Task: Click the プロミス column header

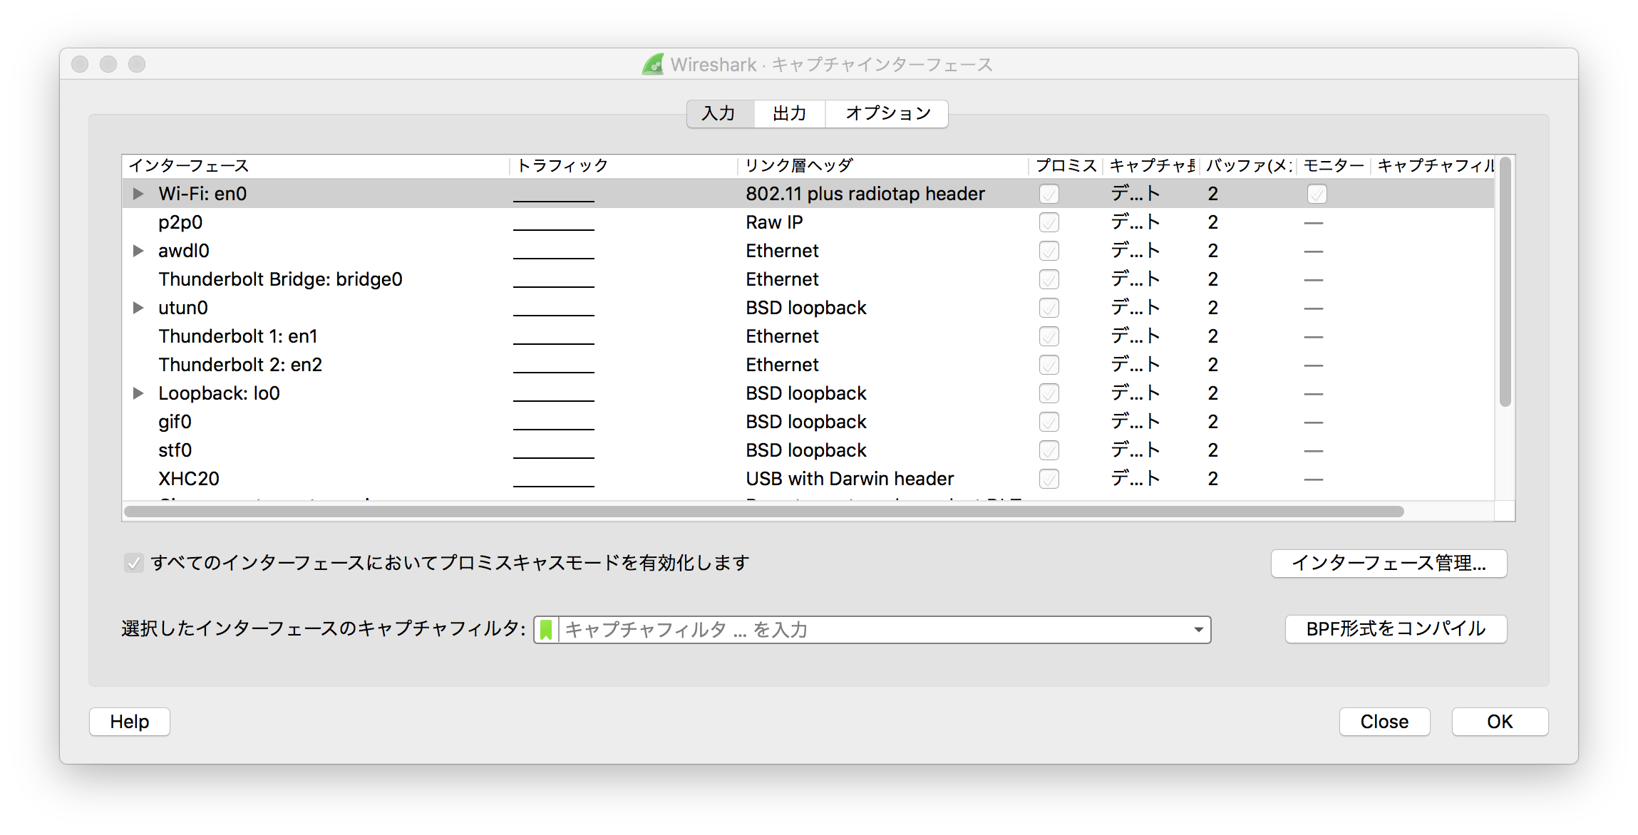Action: tap(1066, 165)
